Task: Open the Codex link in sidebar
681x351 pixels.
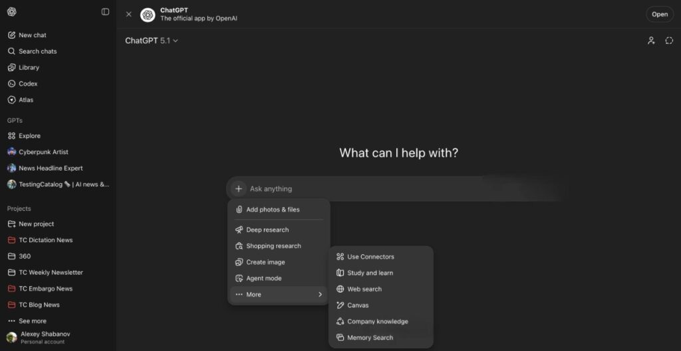Action: point(59,84)
